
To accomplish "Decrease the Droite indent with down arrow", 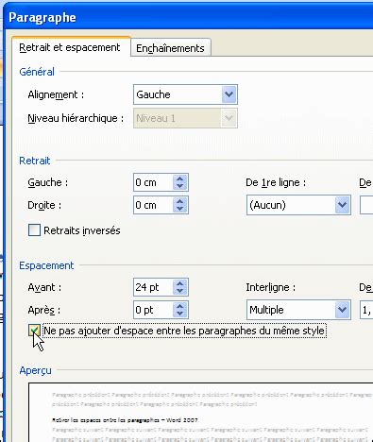I will (180, 209).
